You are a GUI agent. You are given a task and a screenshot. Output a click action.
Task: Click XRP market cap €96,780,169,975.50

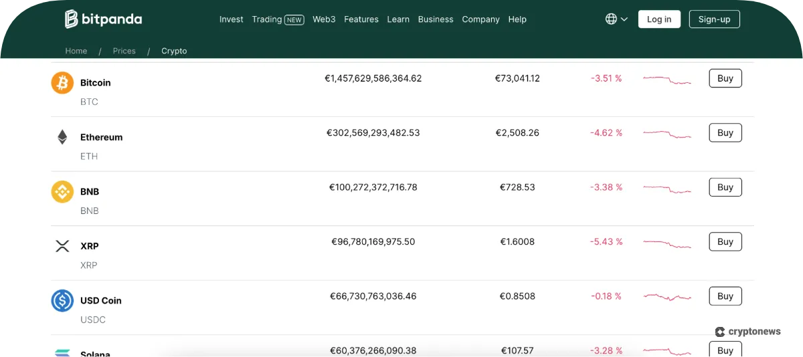click(373, 241)
